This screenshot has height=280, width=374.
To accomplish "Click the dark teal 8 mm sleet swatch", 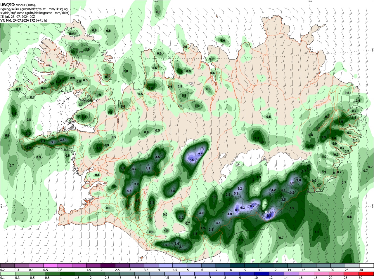I will (237, 265).
